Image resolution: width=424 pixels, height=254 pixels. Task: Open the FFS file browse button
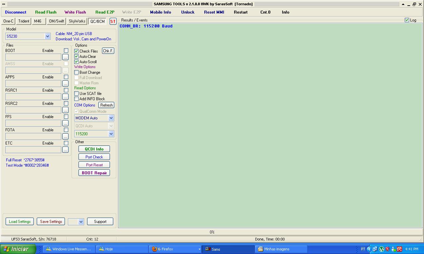[65, 123]
